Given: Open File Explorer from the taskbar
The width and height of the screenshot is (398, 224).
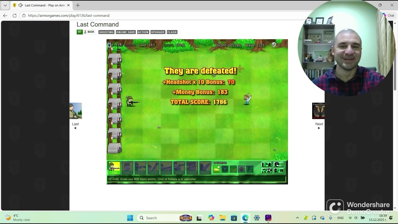Looking at the screenshot, I should (x=223, y=218).
